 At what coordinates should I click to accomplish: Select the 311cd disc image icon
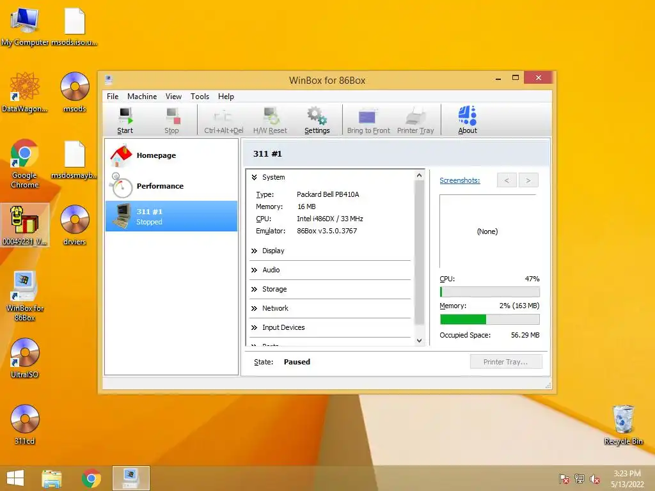[25, 425]
